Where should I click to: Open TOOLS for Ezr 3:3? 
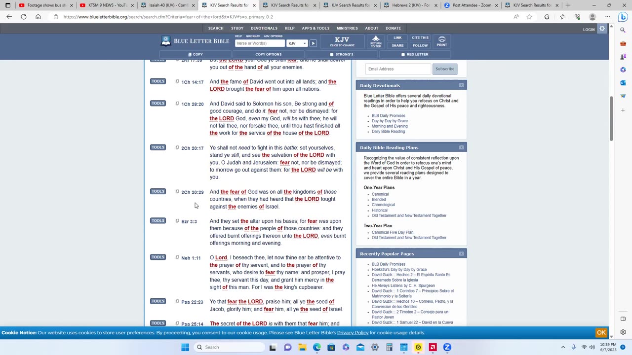[158, 221]
